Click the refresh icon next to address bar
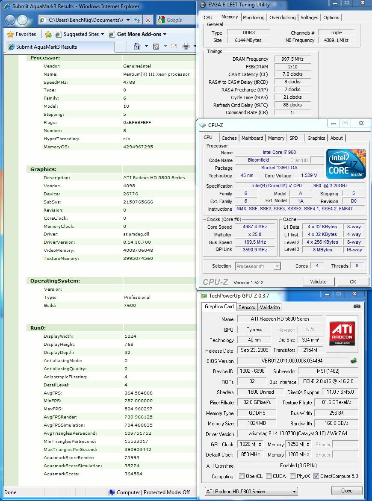The image size is (372, 501). coord(137,20)
